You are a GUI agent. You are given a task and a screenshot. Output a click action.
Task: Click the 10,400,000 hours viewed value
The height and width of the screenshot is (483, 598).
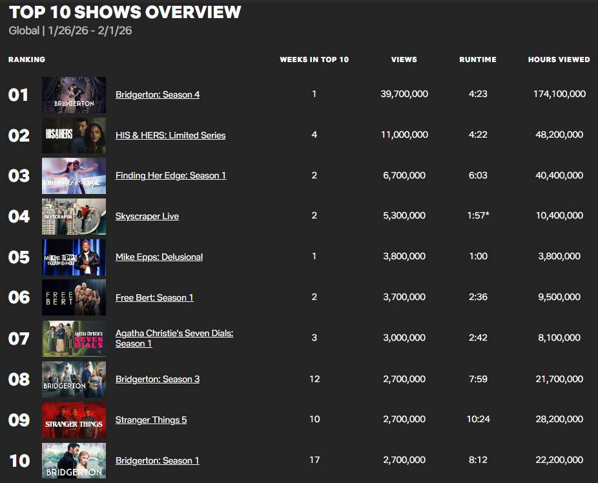(559, 216)
